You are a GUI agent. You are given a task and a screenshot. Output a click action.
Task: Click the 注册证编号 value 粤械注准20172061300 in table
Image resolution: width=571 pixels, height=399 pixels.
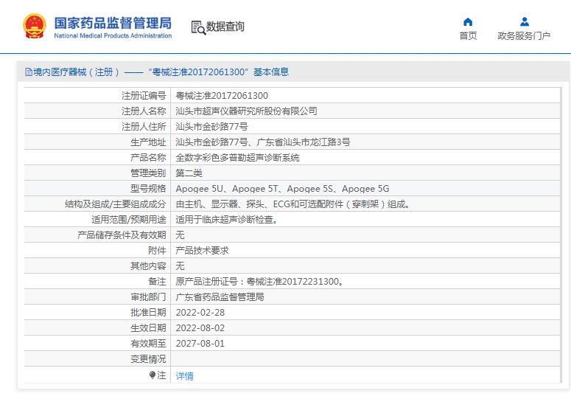(222, 96)
